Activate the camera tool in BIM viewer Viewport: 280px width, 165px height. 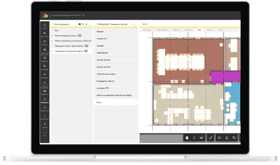[202, 138]
